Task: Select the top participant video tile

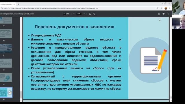Action: (x=179, y=7)
